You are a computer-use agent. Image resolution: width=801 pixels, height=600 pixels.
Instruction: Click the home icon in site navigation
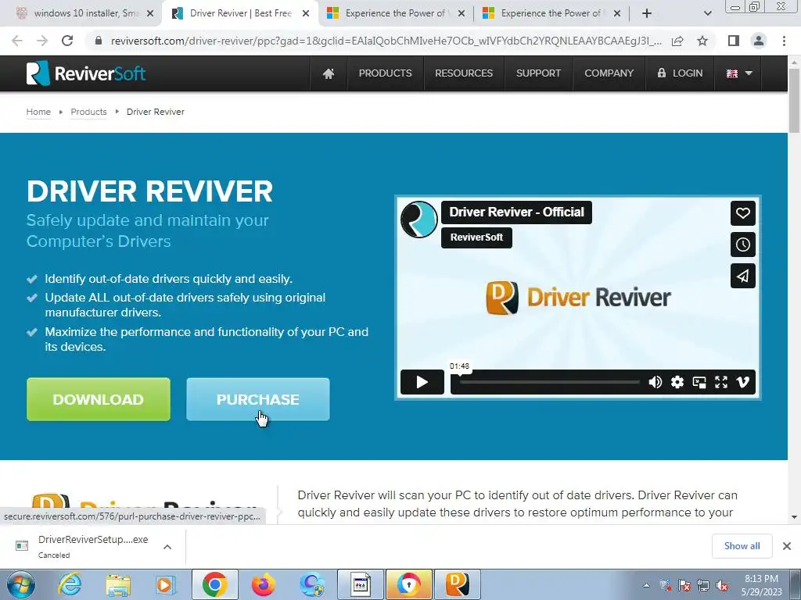tap(329, 73)
